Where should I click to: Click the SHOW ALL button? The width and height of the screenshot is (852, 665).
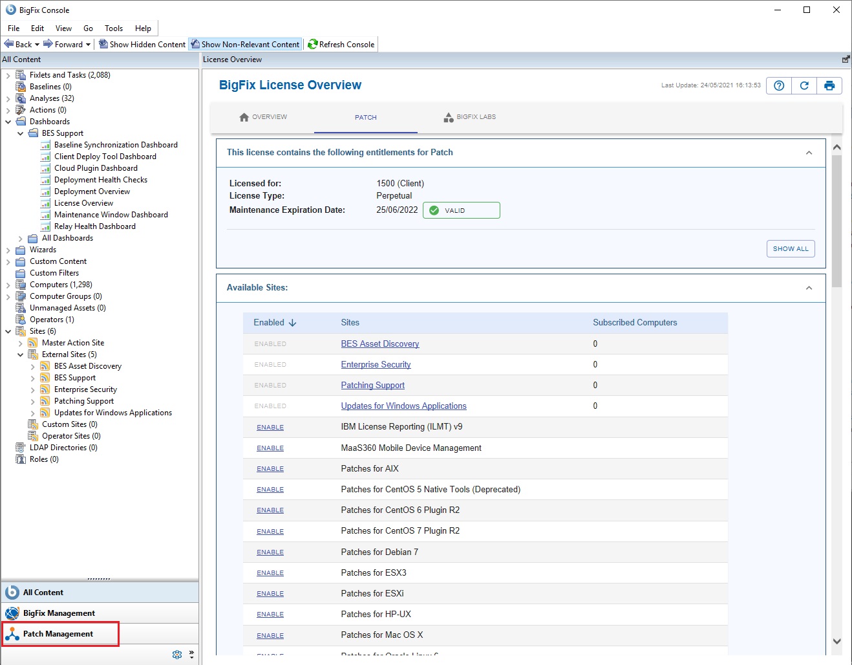pyautogui.click(x=791, y=249)
